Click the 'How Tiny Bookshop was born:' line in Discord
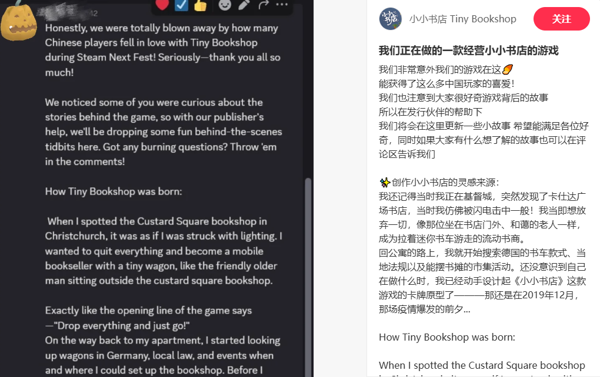Screen dimensions: 600x377 (114, 191)
